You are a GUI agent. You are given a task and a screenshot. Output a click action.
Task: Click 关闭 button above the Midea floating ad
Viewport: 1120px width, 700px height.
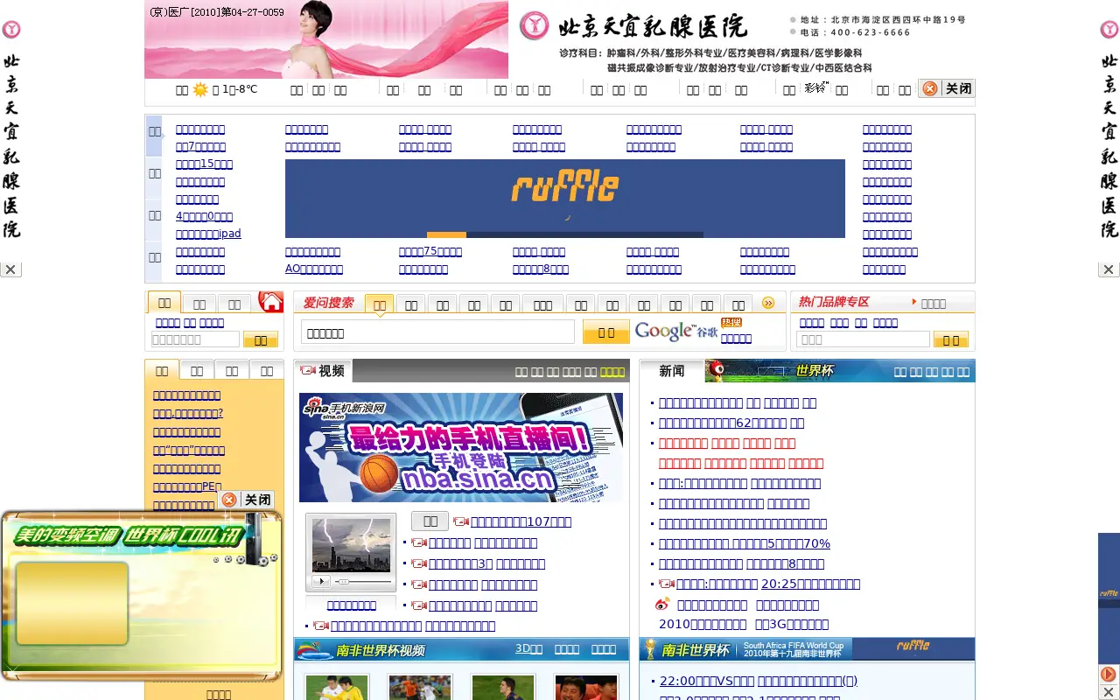point(247,500)
